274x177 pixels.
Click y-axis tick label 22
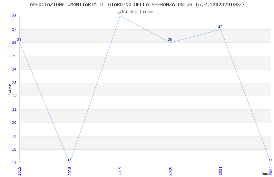(x=14, y=96)
